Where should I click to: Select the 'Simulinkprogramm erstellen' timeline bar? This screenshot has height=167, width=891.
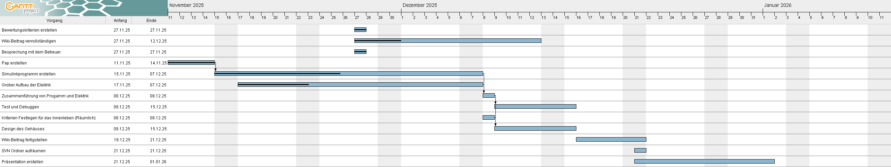click(349, 74)
